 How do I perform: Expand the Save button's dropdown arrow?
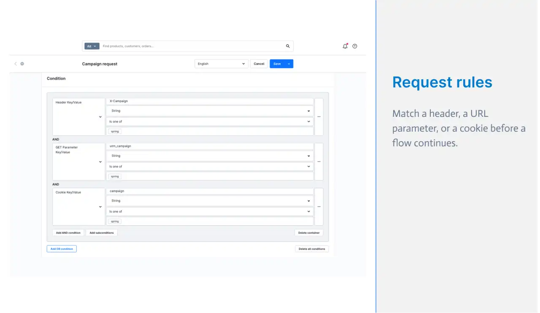(x=289, y=64)
